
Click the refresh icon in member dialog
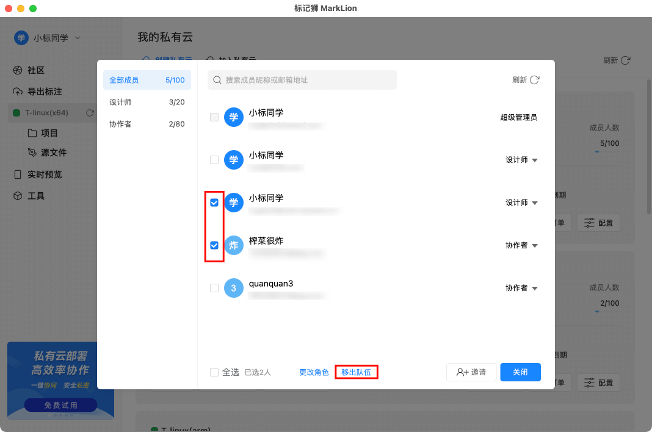point(534,80)
